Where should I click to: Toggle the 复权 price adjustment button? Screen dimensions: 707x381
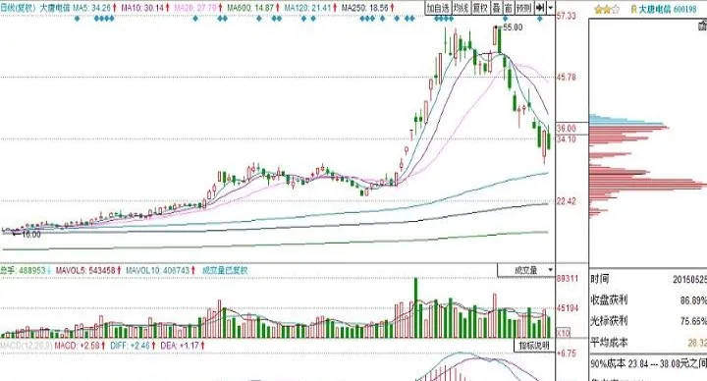(480, 8)
